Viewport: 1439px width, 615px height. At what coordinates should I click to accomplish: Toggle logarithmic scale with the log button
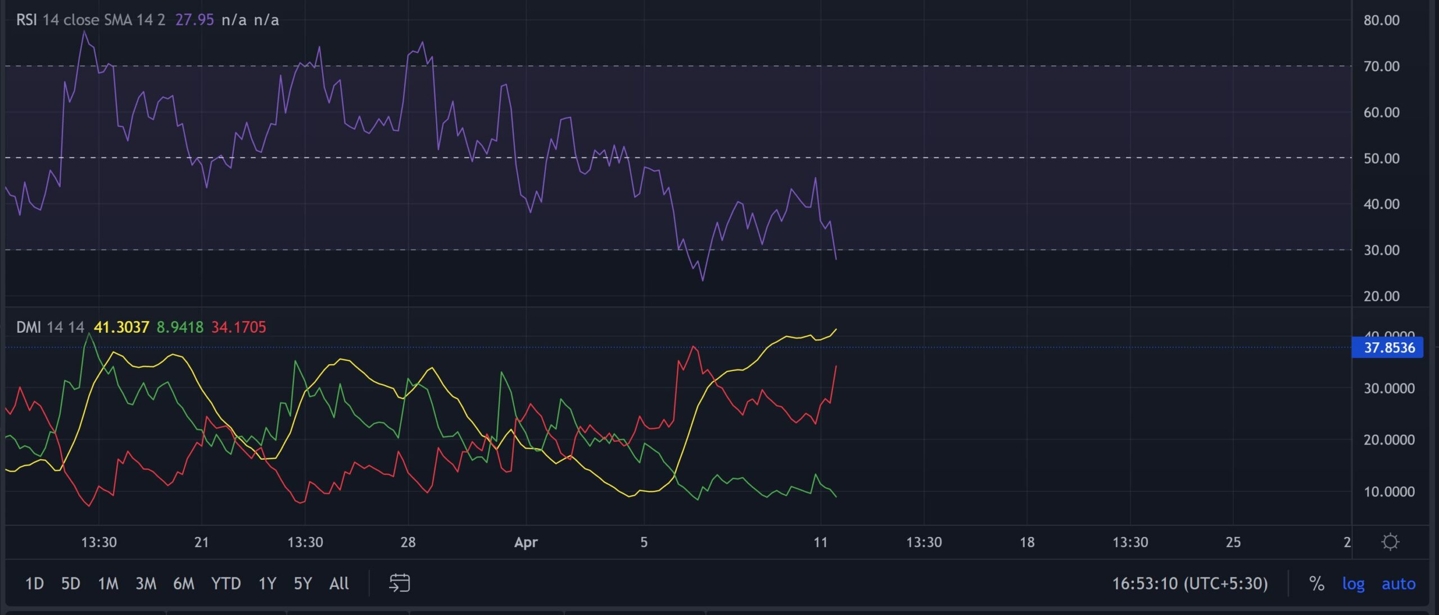click(1354, 584)
